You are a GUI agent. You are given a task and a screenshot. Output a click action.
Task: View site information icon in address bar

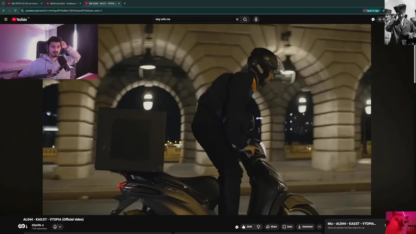[x=22, y=10]
